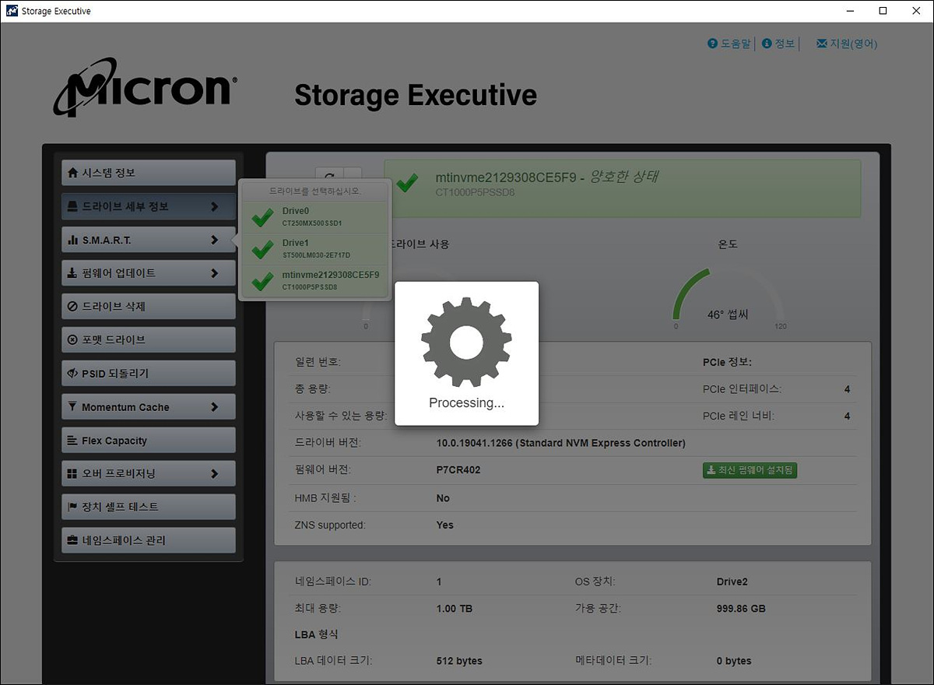Click the lines icon beside Flex Capacity

tap(73, 441)
